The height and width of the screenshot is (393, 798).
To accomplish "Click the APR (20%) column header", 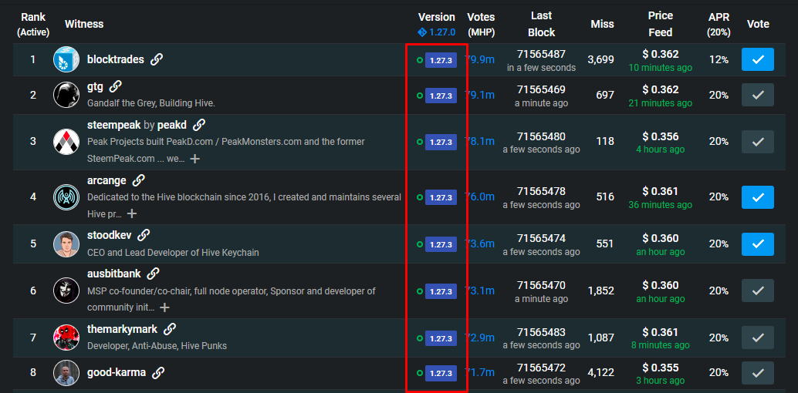I will (x=719, y=25).
